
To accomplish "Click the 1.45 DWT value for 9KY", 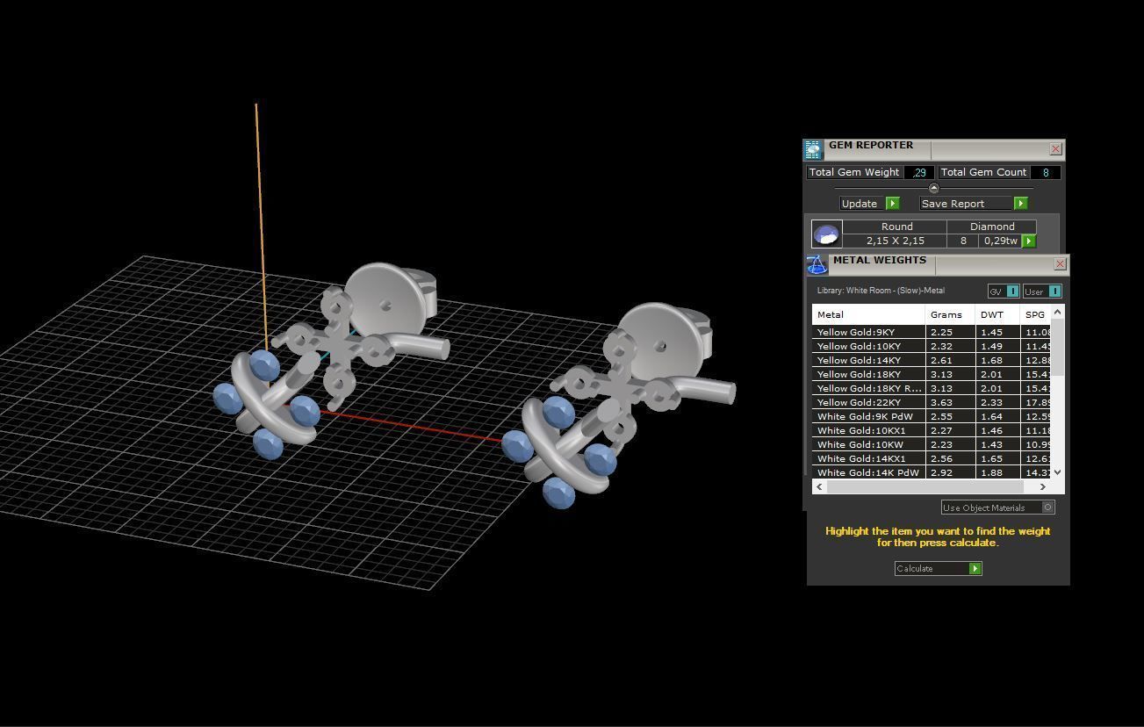I will [x=991, y=332].
